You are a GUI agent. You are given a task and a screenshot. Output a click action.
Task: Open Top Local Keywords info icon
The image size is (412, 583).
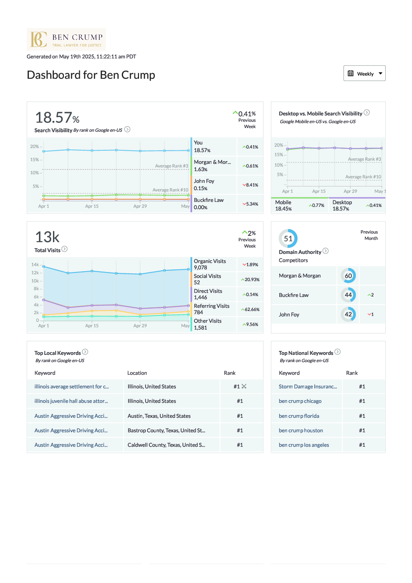pos(85,352)
